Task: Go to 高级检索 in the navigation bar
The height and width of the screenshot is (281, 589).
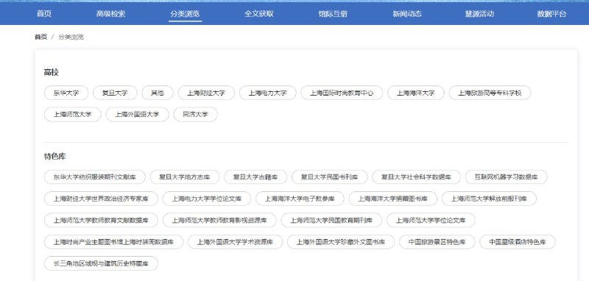Action: (111, 14)
